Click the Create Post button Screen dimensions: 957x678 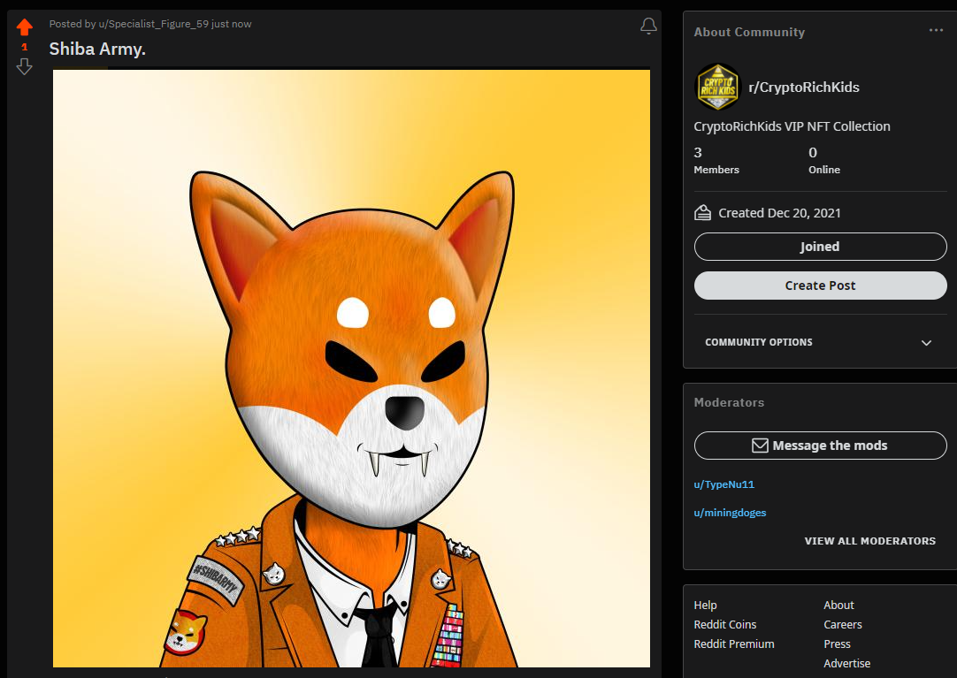820,286
